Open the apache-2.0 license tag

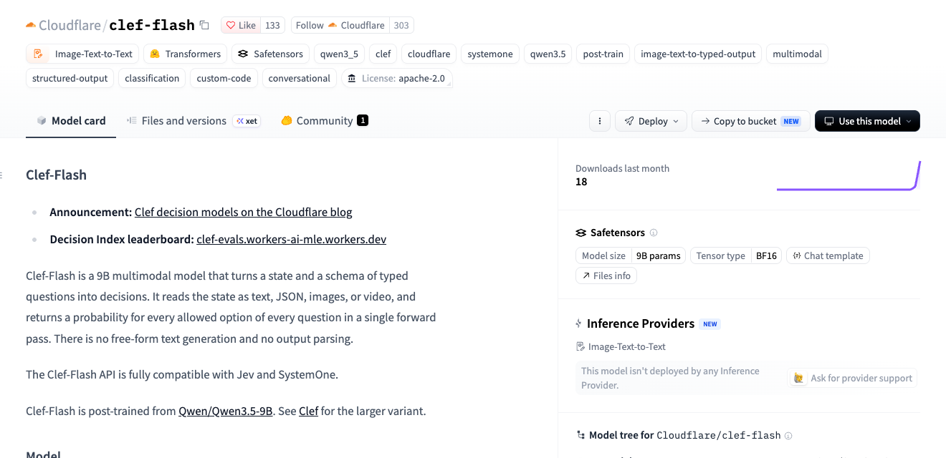click(x=396, y=78)
